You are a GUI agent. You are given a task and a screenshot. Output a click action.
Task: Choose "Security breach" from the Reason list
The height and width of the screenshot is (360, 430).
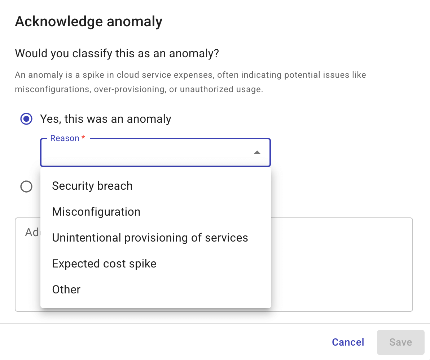pyautogui.click(x=92, y=186)
